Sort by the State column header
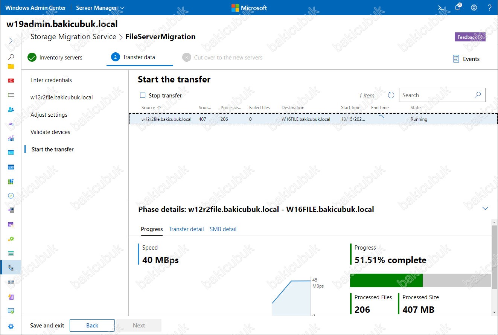The image size is (498, 335). tap(416, 108)
